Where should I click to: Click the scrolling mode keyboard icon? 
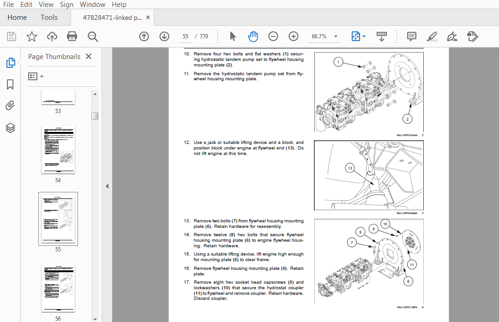381,36
